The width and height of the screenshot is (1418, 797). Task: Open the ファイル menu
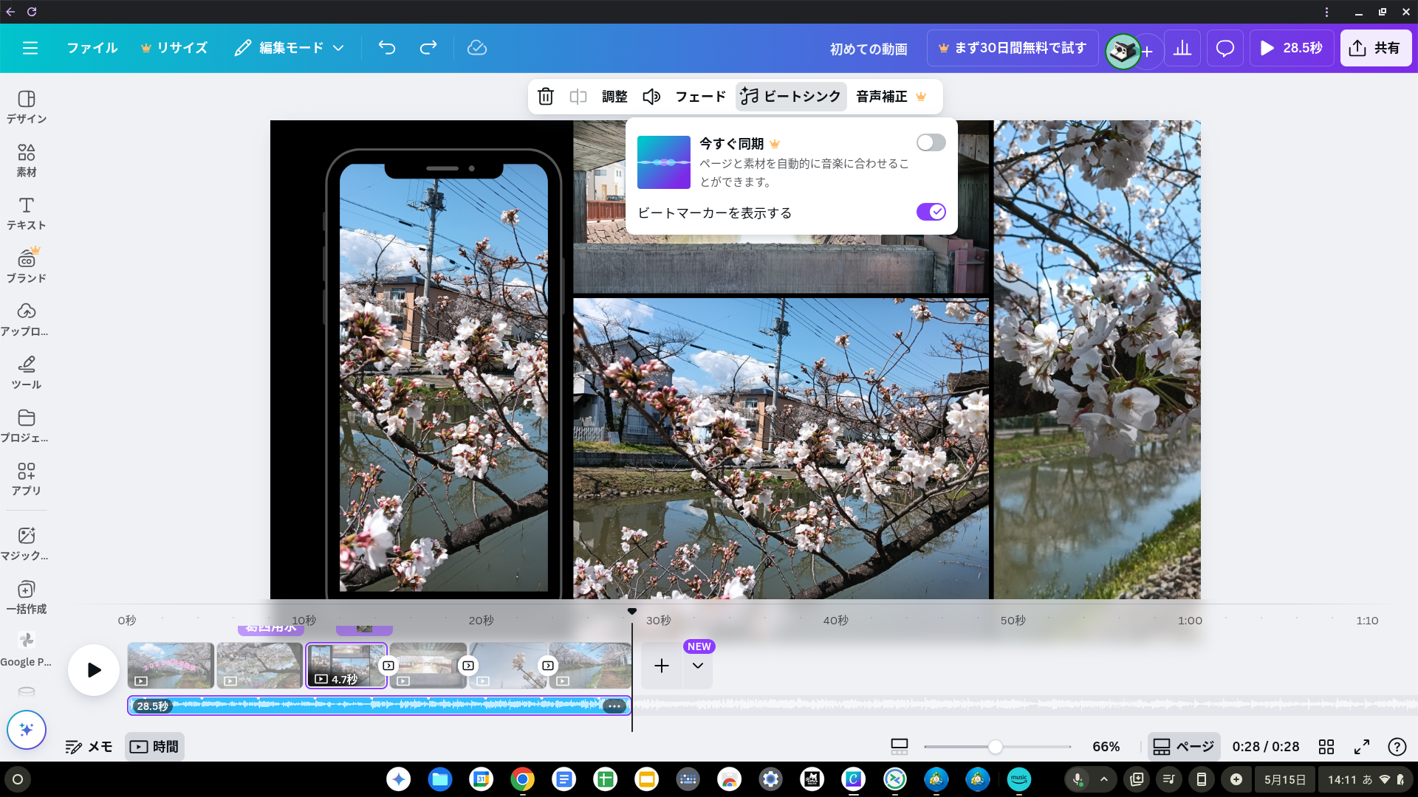coord(92,48)
